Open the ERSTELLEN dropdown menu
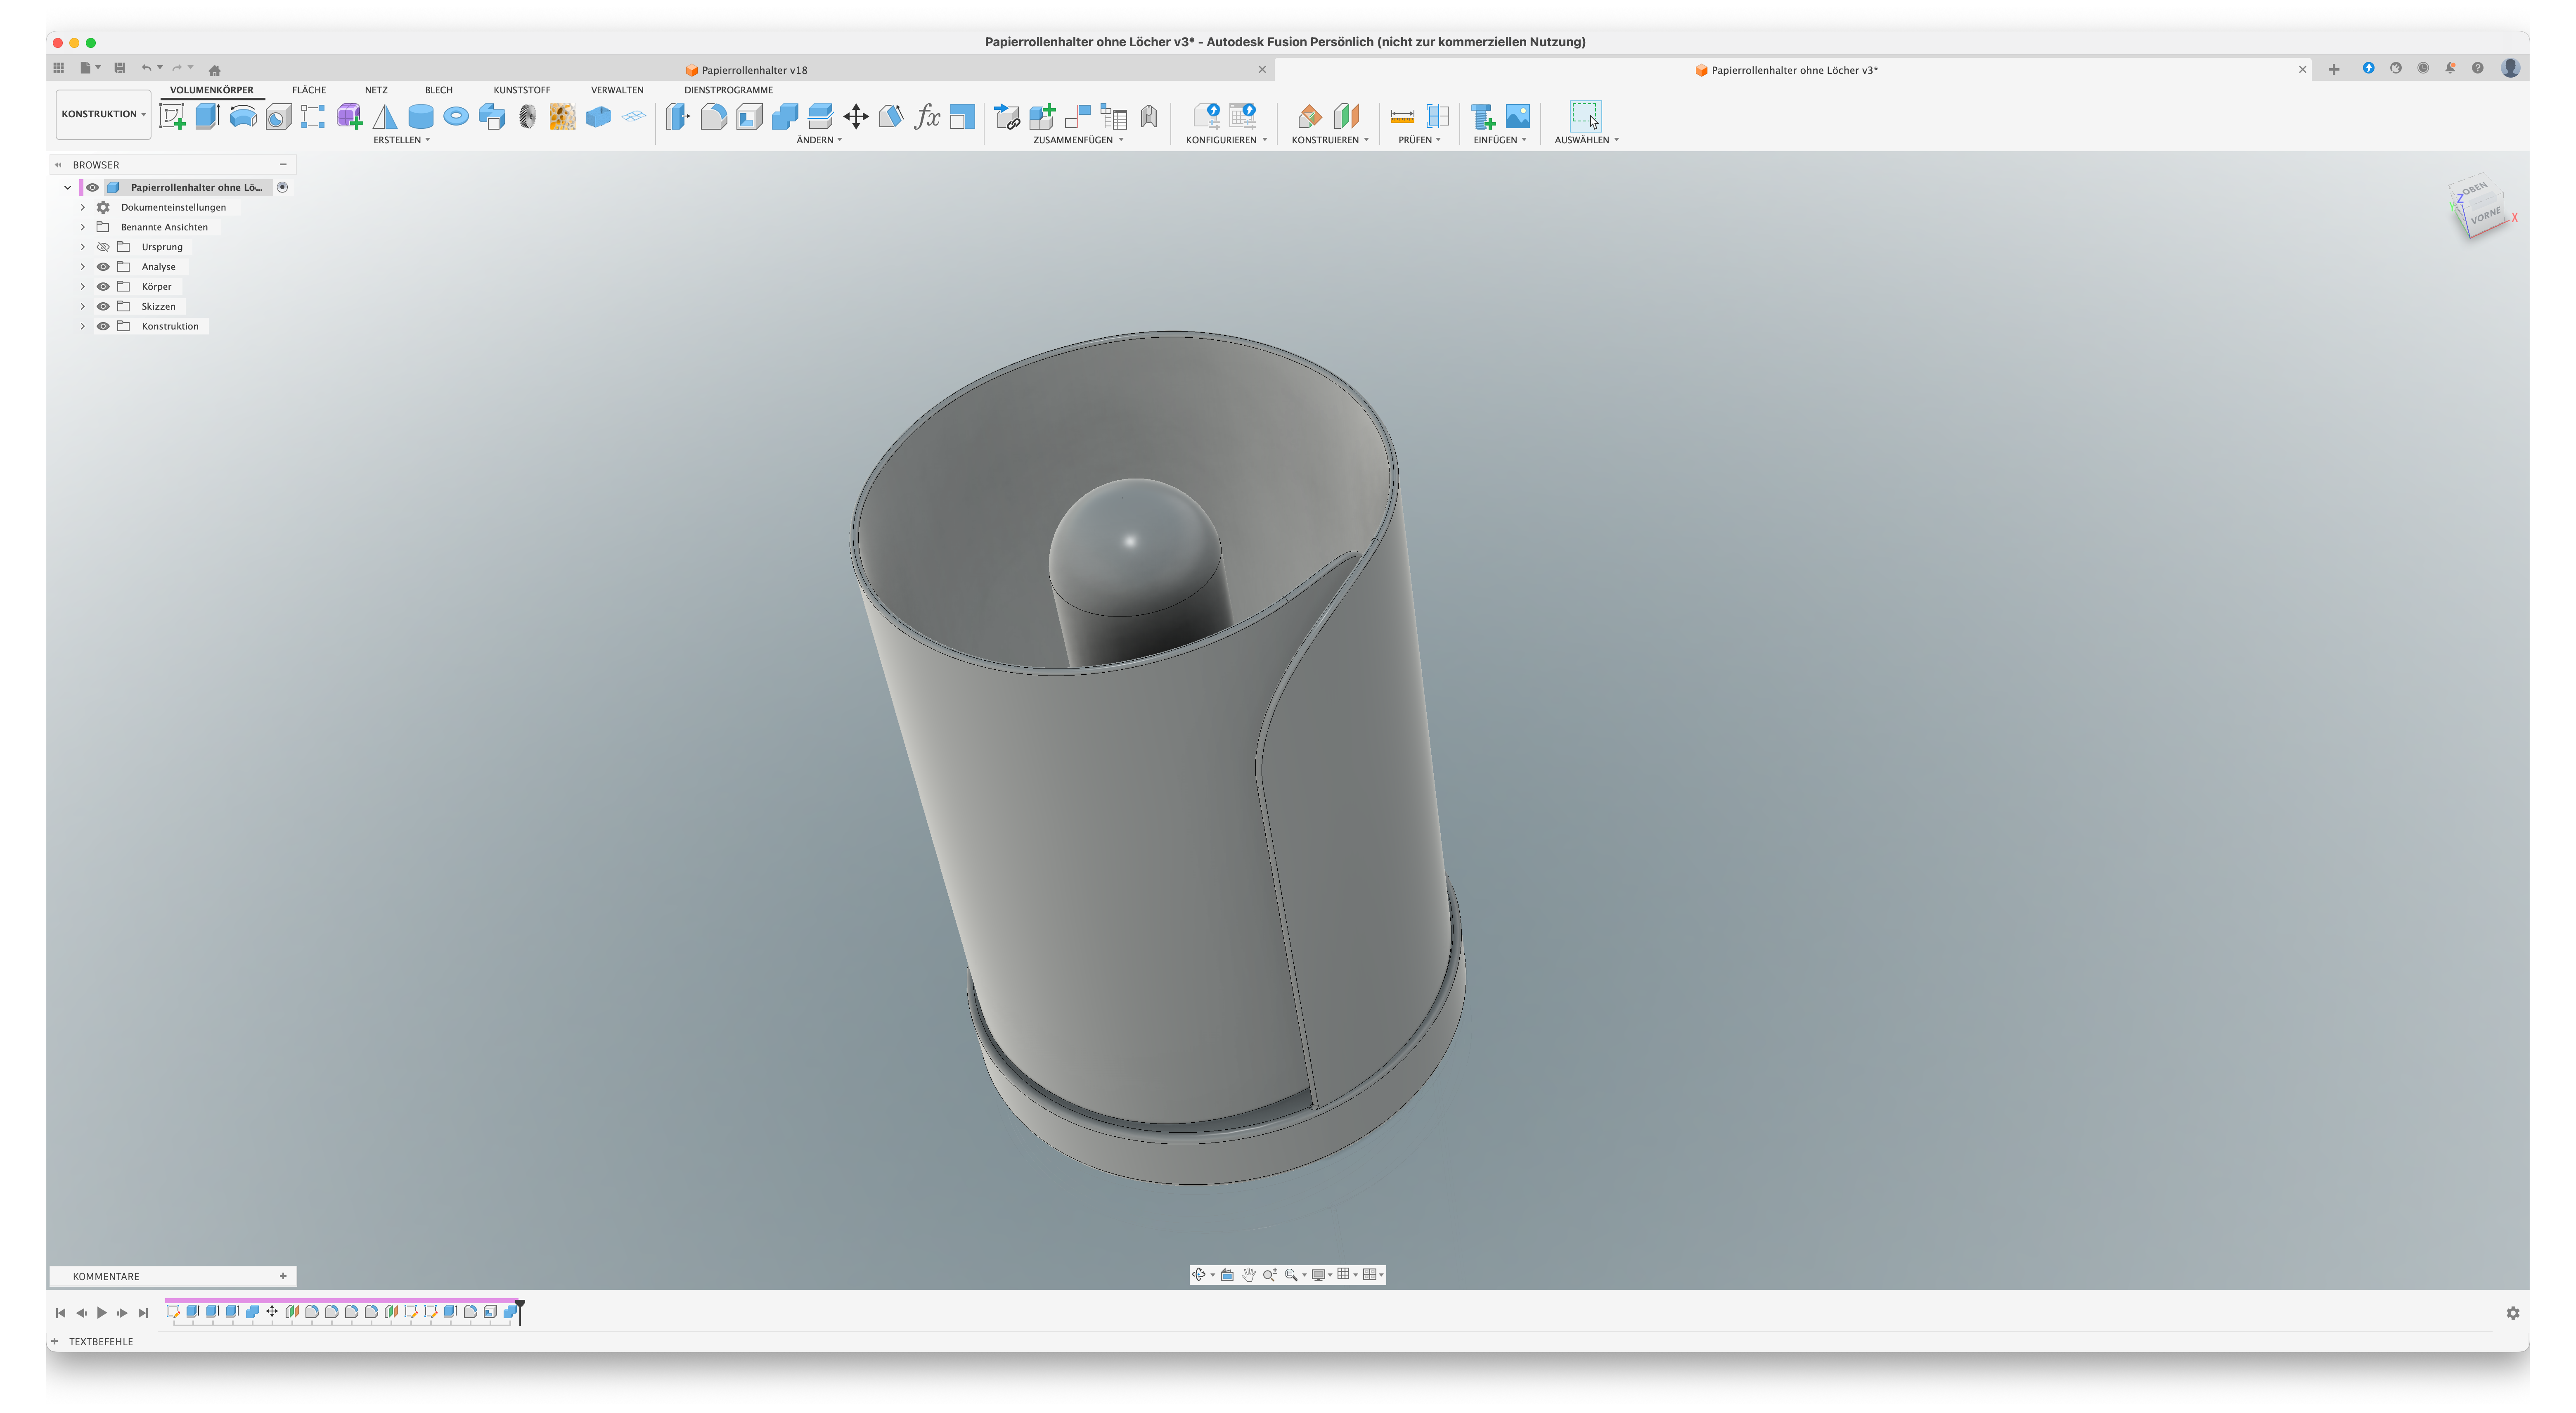The width and height of the screenshot is (2576, 1413). pos(402,140)
